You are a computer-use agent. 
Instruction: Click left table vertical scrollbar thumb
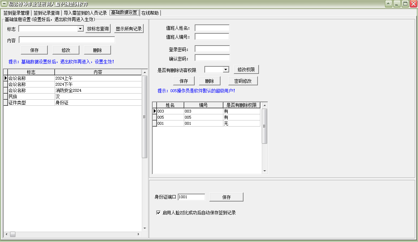coord(145,117)
